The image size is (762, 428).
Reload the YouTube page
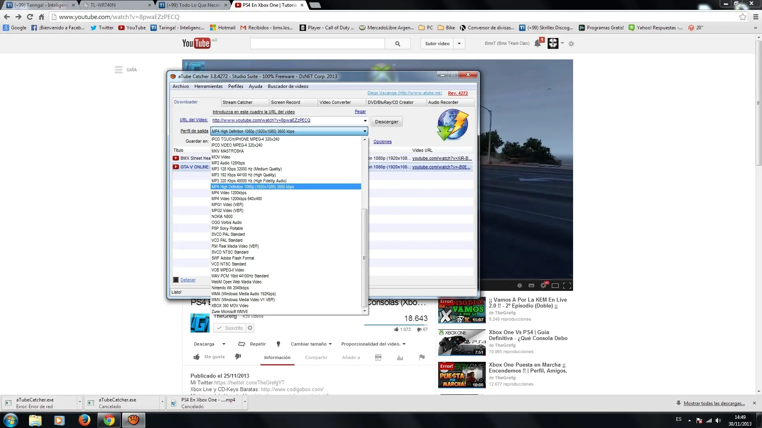(30, 17)
